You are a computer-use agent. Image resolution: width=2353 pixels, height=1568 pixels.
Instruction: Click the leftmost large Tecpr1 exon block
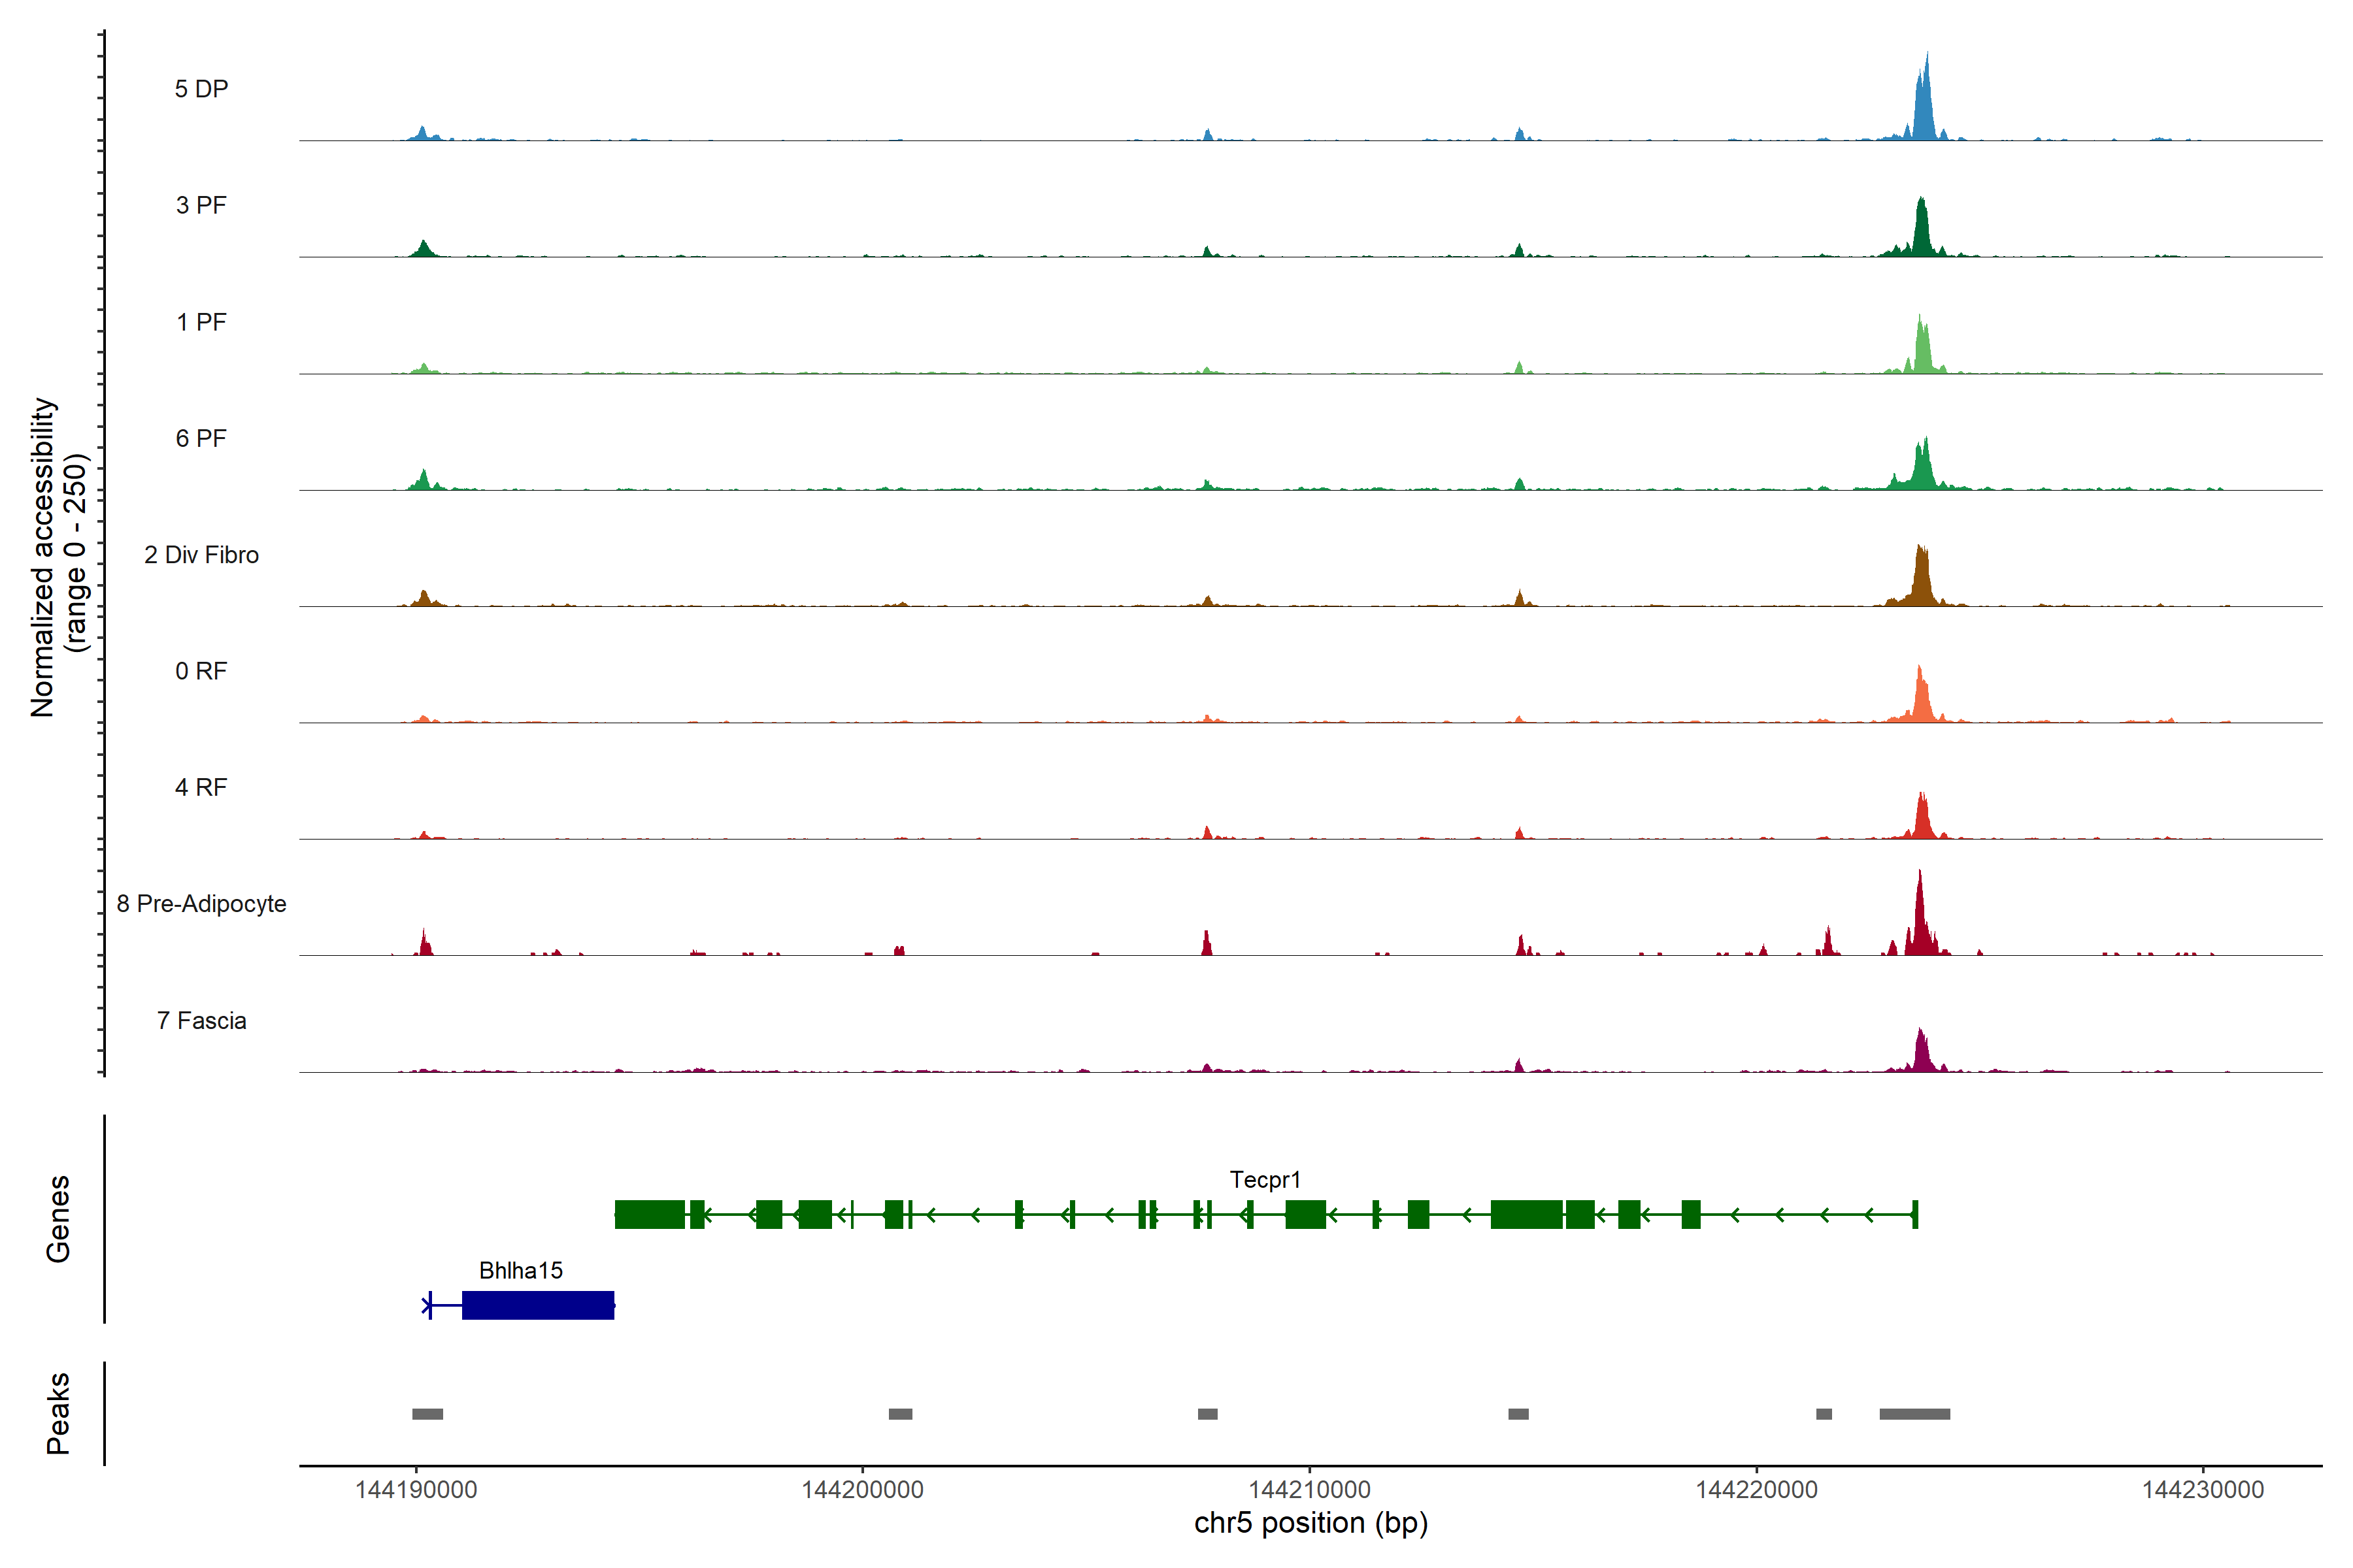point(649,1214)
